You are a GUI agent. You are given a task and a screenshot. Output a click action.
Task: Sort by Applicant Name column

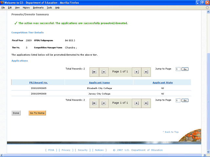coord(99,82)
